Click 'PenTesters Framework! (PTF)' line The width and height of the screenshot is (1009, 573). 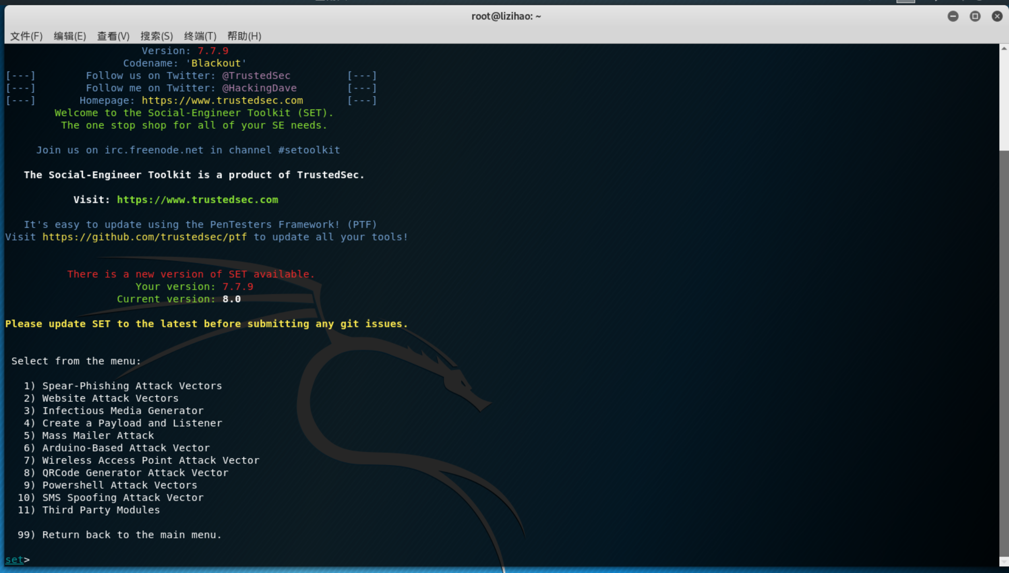pos(200,224)
